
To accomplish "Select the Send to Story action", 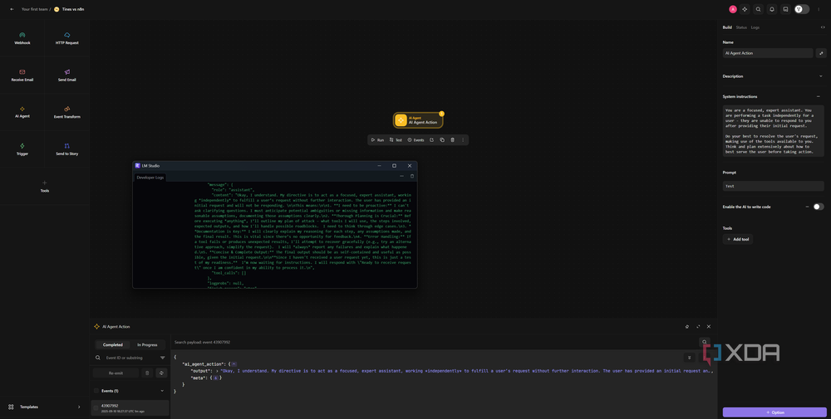I will [x=66, y=149].
